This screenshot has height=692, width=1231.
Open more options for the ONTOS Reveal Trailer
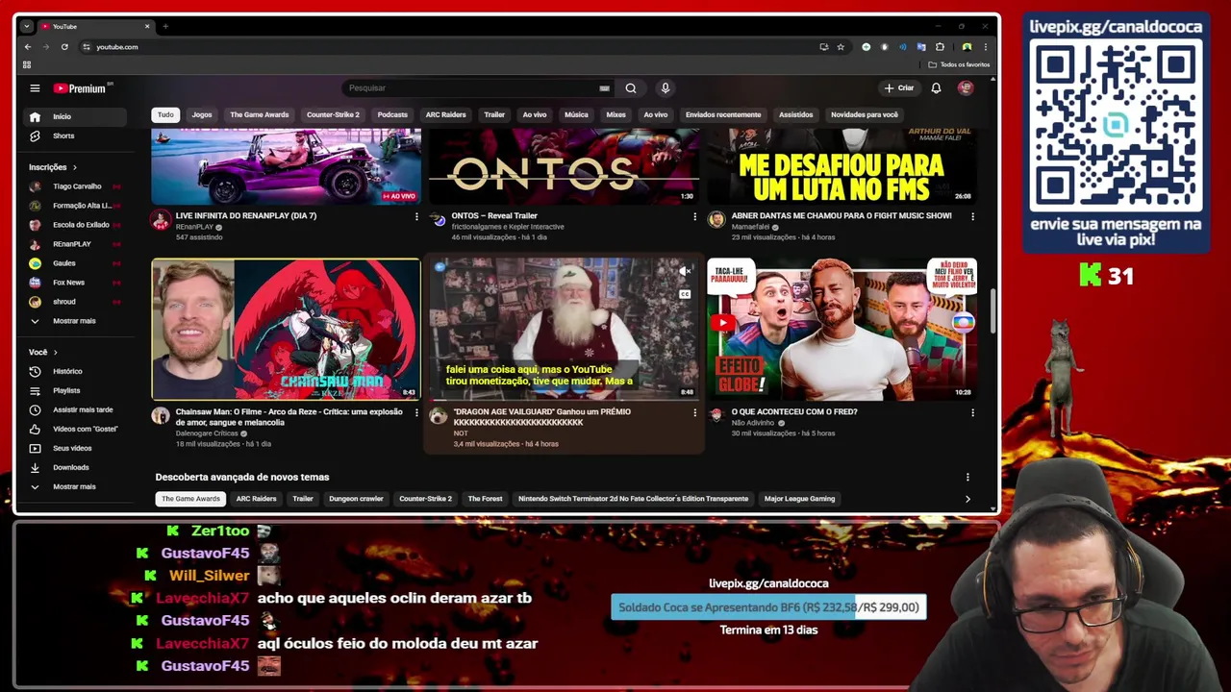click(694, 217)
